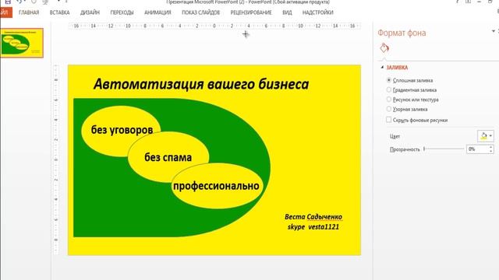Open Формат фона pane options arrow
The width and height of the screenshot is (499, 280).
click(494, 31)
